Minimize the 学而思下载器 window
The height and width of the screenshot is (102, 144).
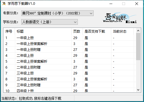point(111,4)
